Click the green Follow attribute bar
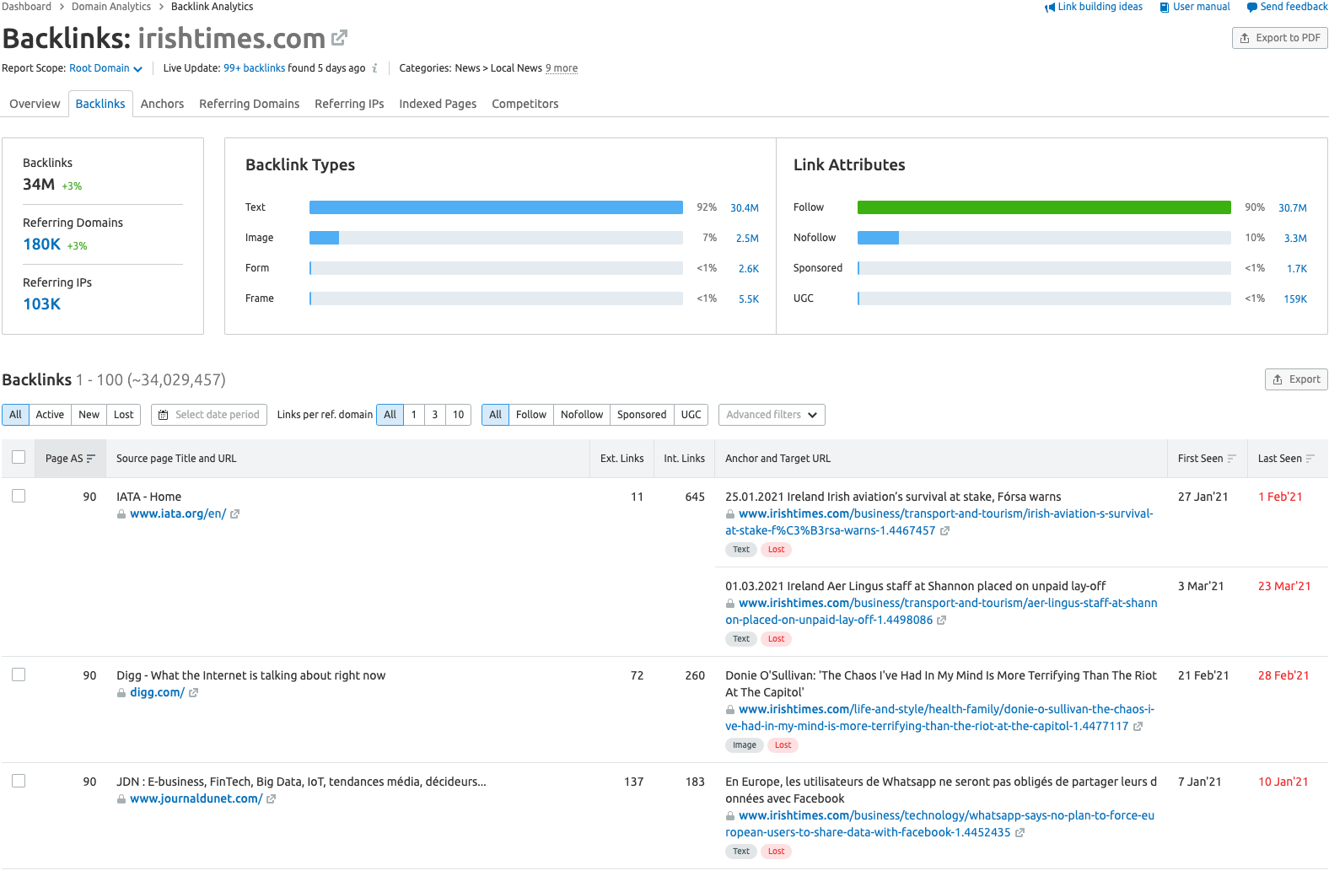 (1044, 207)
